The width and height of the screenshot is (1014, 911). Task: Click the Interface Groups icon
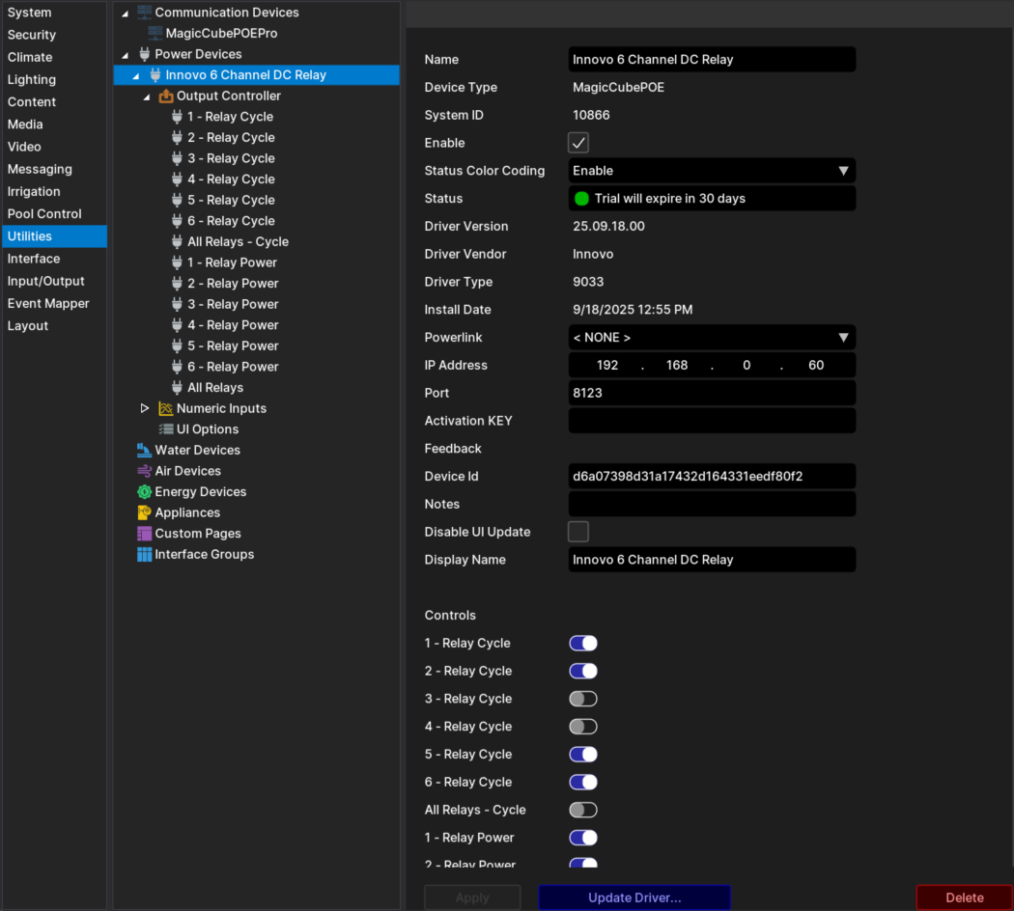pyautogui.click(x=144, y=555)
